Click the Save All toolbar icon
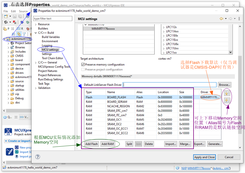Screen dimensions: 245x173 click(x=20, y=16)
